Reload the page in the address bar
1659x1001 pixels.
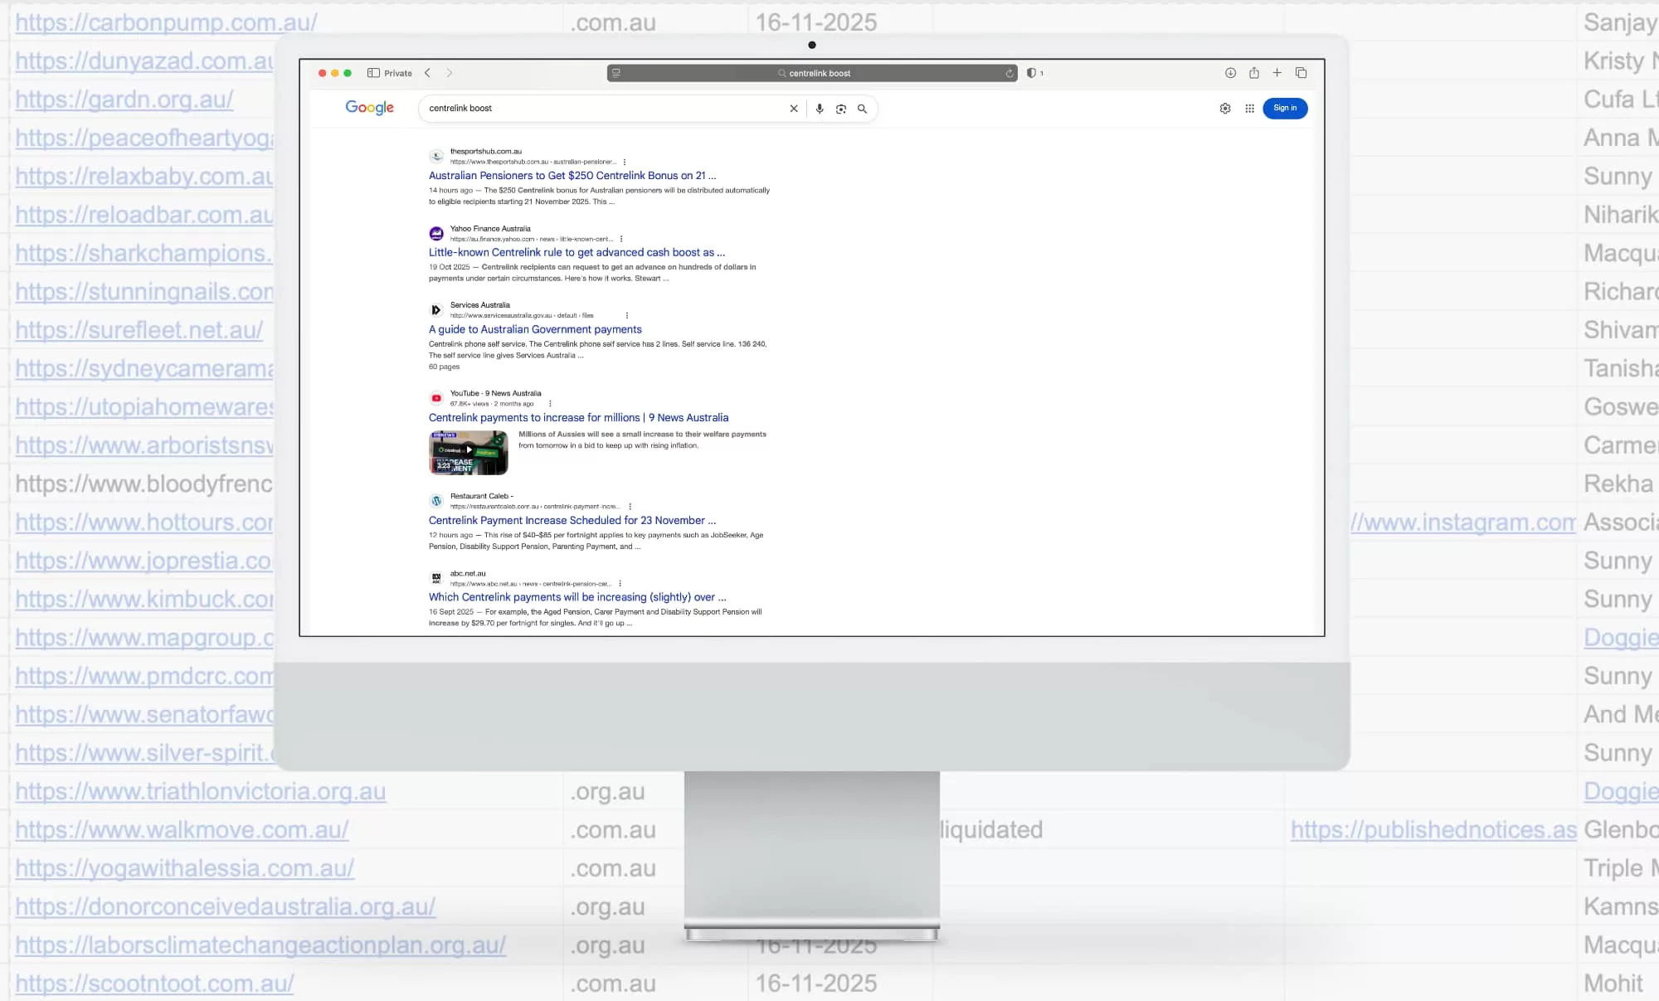(1009, 73)
